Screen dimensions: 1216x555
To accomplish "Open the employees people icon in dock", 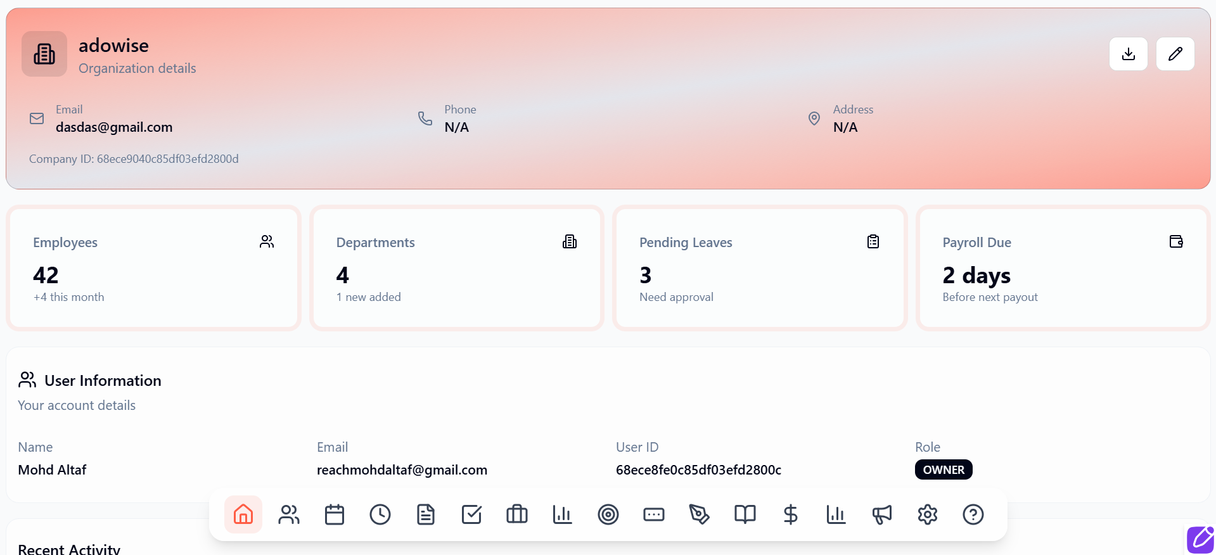I will 289,514.
